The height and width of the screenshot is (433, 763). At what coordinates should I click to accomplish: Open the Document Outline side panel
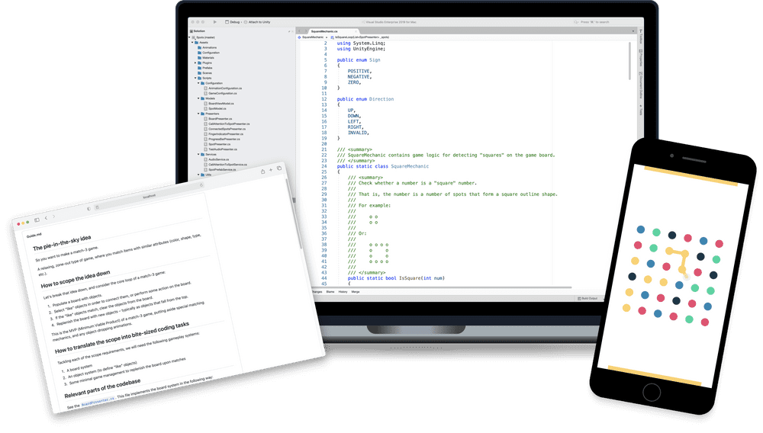pos(641,84)
